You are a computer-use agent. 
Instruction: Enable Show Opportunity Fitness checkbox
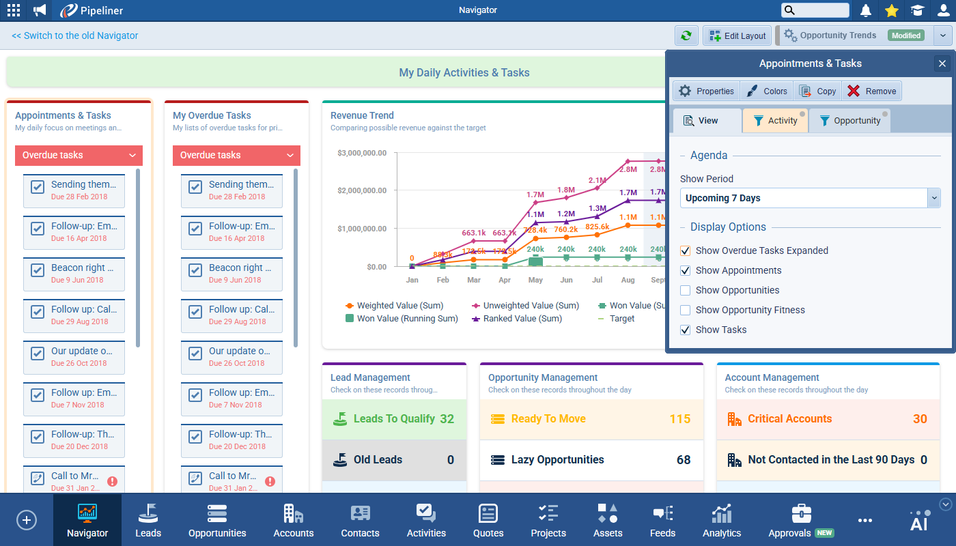tap(686, 310)
